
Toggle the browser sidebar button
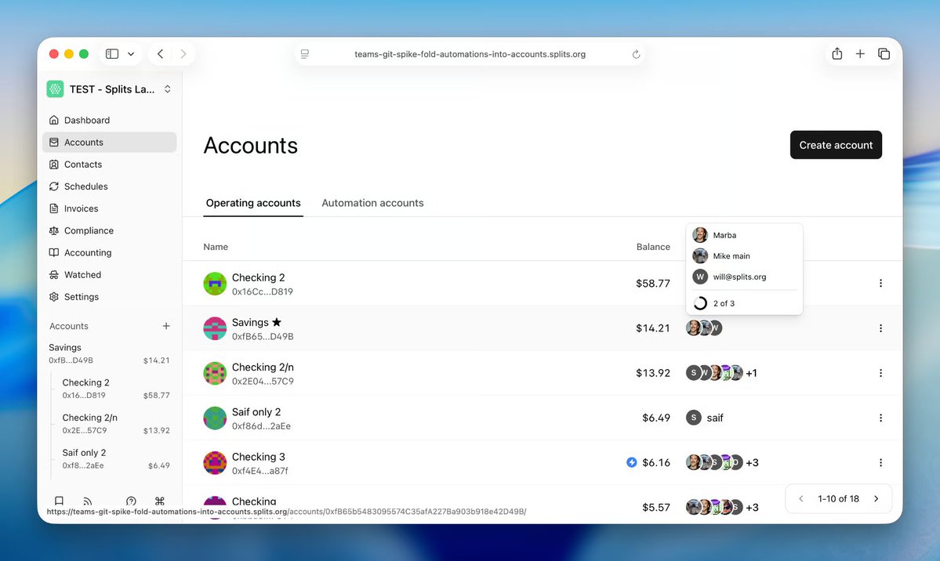click(x=112, y=54)
